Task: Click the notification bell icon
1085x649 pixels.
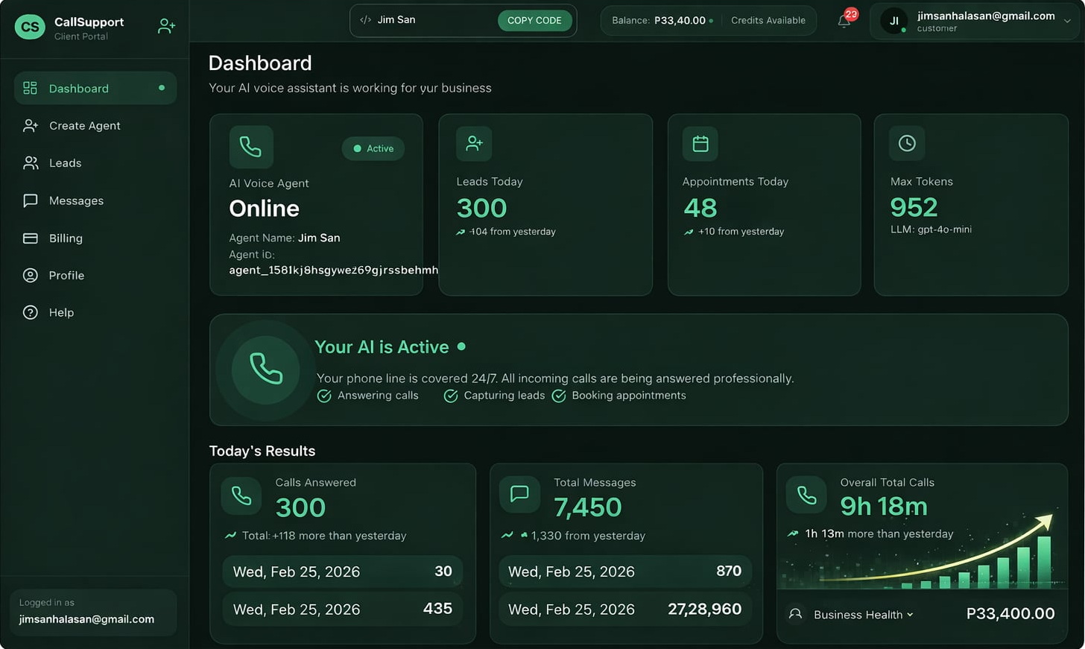Action: pyautogui.click(x=844, y=21)
